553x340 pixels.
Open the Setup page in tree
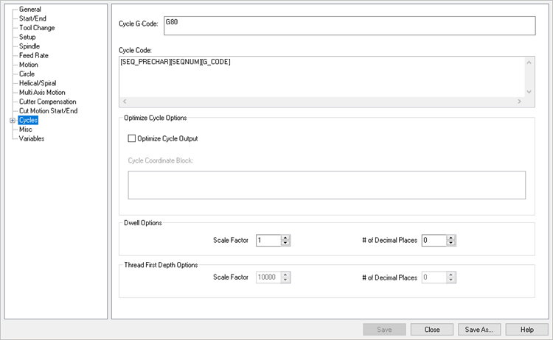(x=27, y=37)
